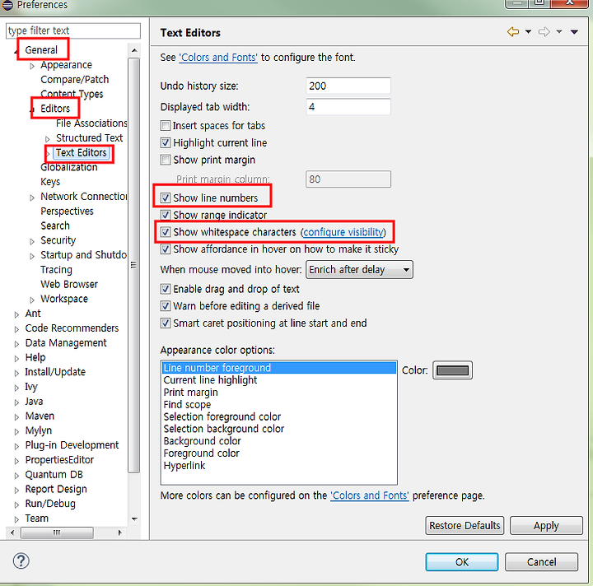Select Plug-in Development tree item
Viewport: 593px width, 586px height.
(x=72, y=445)
